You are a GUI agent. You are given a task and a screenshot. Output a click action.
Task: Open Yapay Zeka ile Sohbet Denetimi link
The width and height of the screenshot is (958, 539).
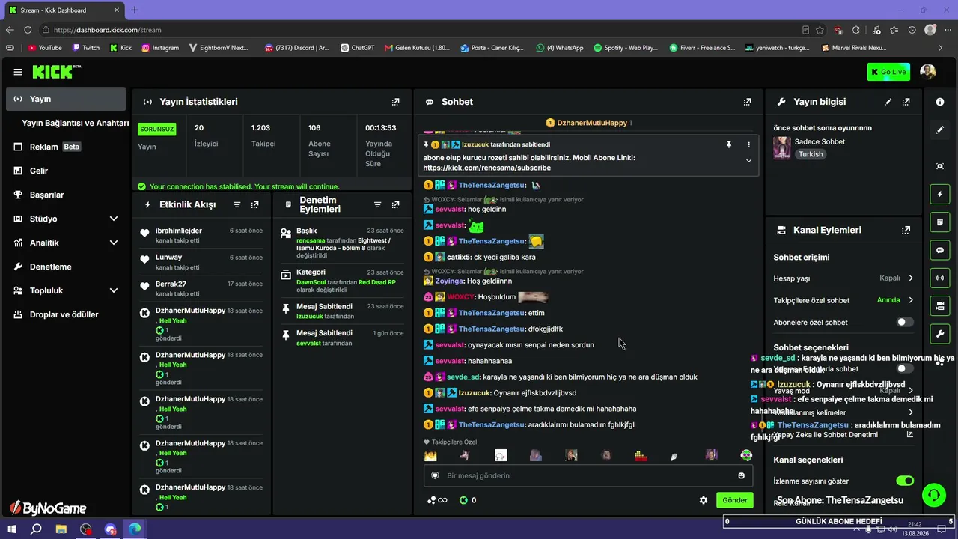click(x=843, y=434)
